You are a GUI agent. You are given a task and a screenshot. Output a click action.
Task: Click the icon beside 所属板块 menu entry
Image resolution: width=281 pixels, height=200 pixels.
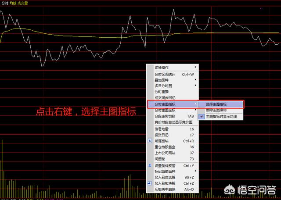coord(150,141)
